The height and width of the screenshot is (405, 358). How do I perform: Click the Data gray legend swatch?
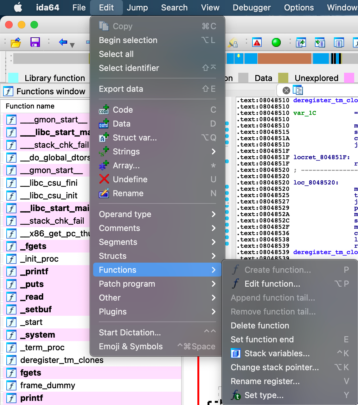243,78
